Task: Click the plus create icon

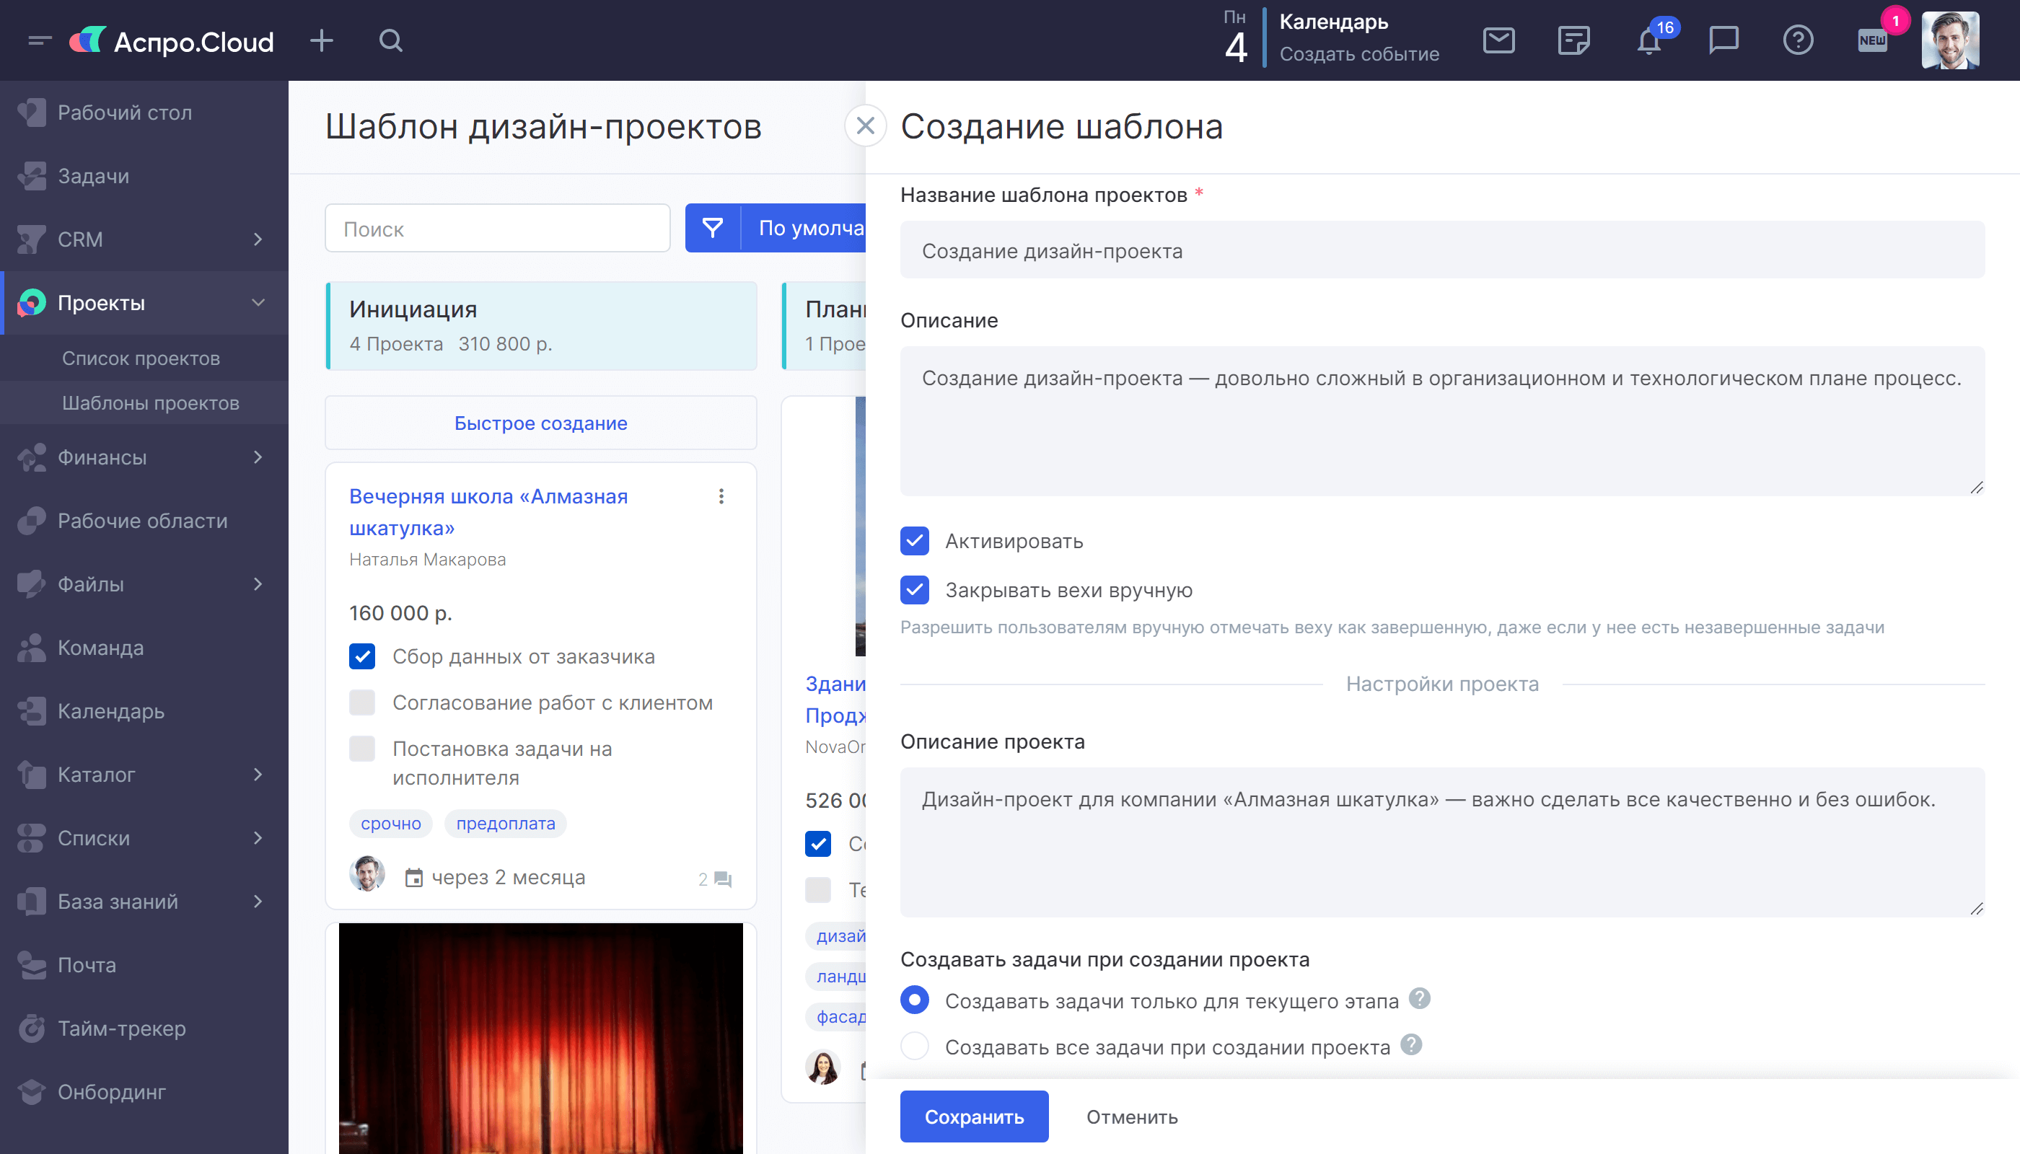Action: click(321, 40)
